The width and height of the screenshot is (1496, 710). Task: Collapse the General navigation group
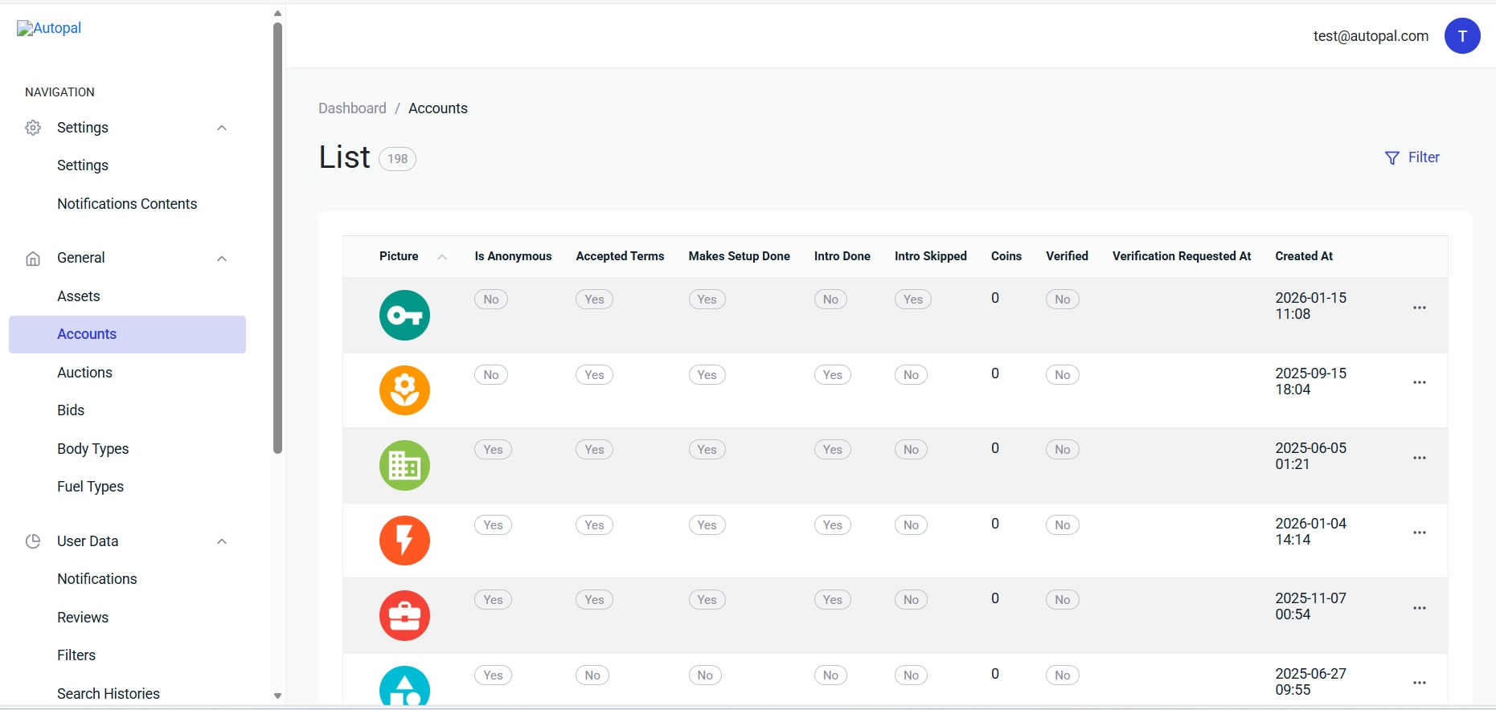(x=222, y=258)
